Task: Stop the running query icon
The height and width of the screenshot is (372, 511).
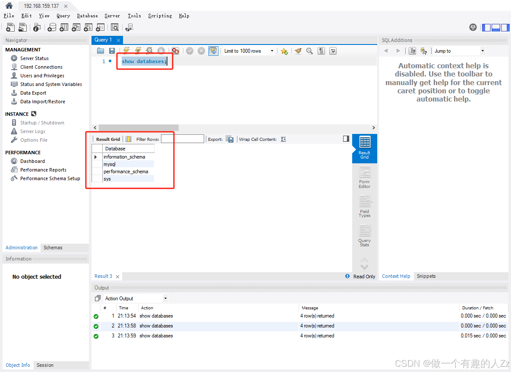Action: [x=161, y=51]
